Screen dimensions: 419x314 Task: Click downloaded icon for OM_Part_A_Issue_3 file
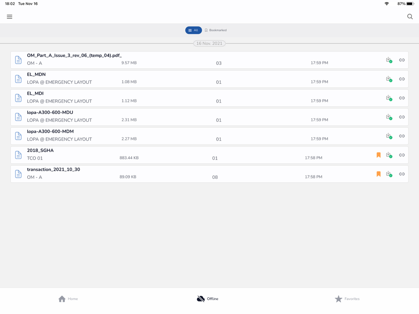click(389, 60)
